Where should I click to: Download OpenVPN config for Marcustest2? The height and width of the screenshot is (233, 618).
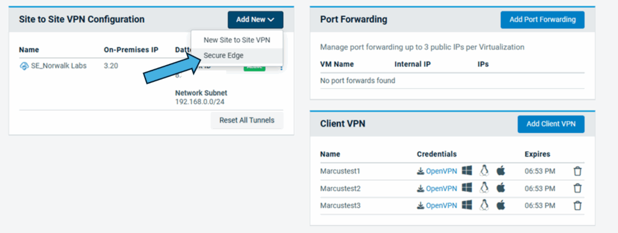(x=437, y=188)
